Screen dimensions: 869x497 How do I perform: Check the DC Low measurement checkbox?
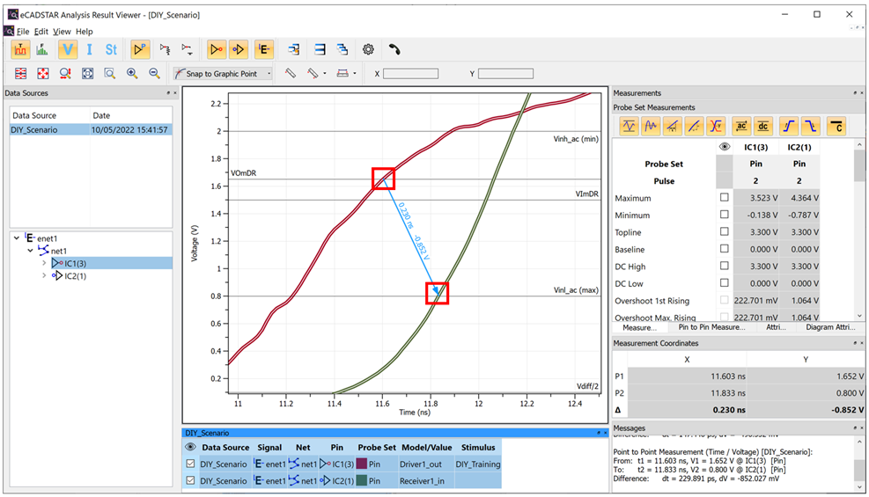(x=725, y=283)
